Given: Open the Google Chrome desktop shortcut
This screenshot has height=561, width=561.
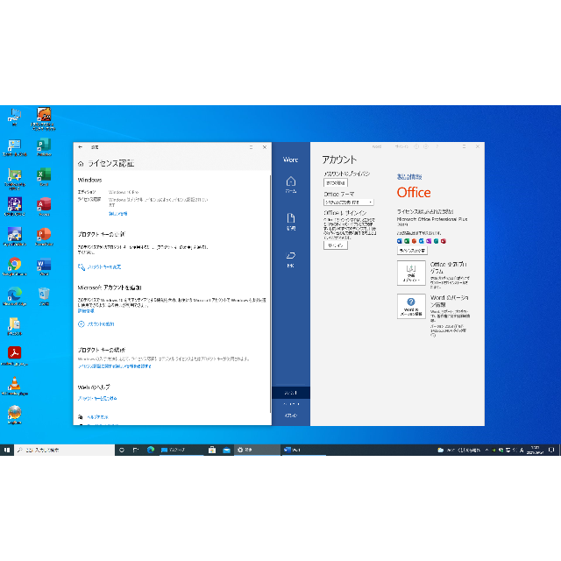Looking at the screenshot, I should [x=15, y=266].
